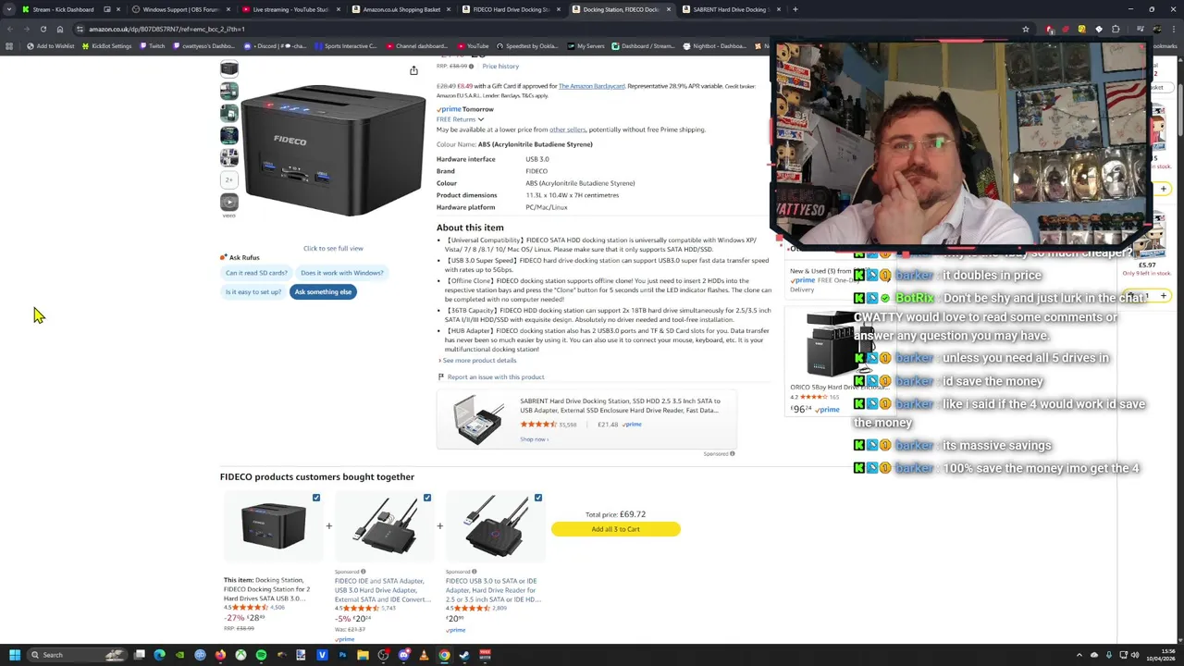Ask Rufus: Does it work with Windows?
The image size is (1184, 666).
(341, 273)
